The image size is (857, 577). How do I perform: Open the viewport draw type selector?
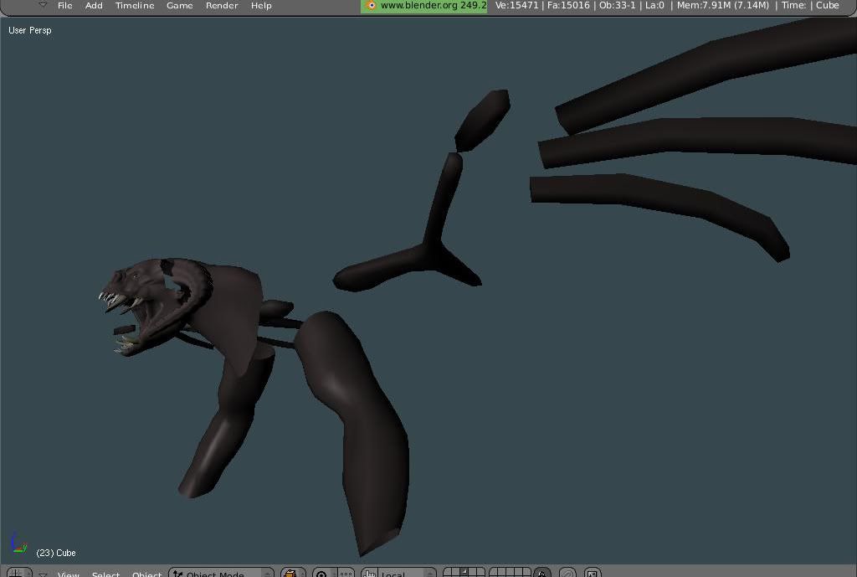[292, 574]
